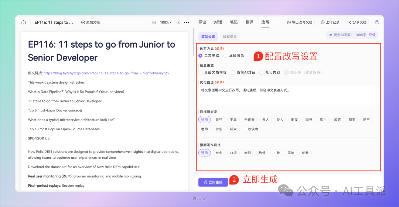Zoom out with the minus icon
This screenshot has height=207, width=399.
point(154,23)
